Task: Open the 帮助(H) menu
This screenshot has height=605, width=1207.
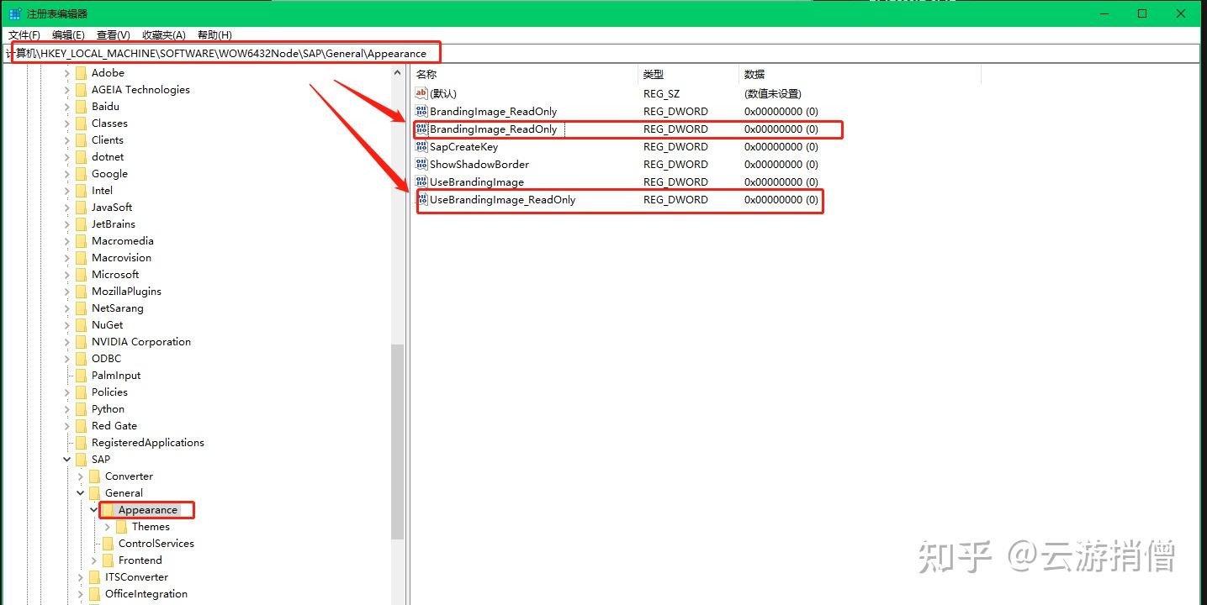Action: 214,34
